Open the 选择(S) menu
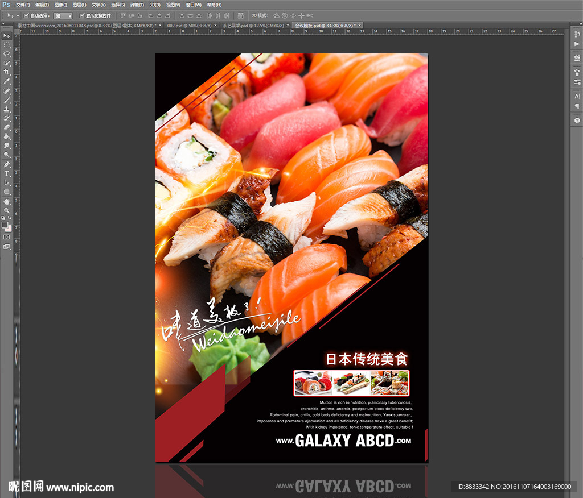The image size is (583, 498). coord(118,5)
